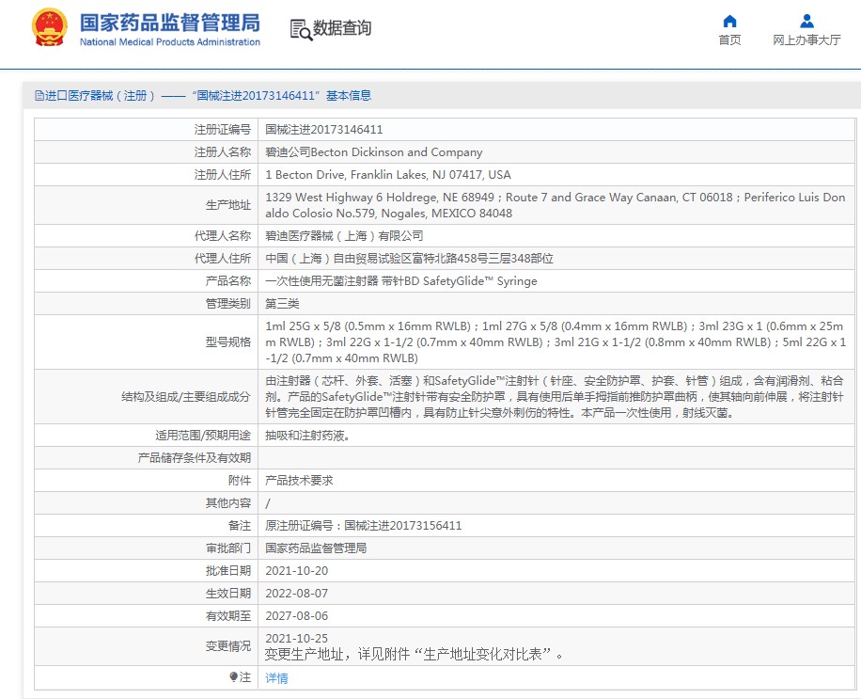The image size is (861, 699).
Task: Click the 变更情况 label
Action: (228, 646)
